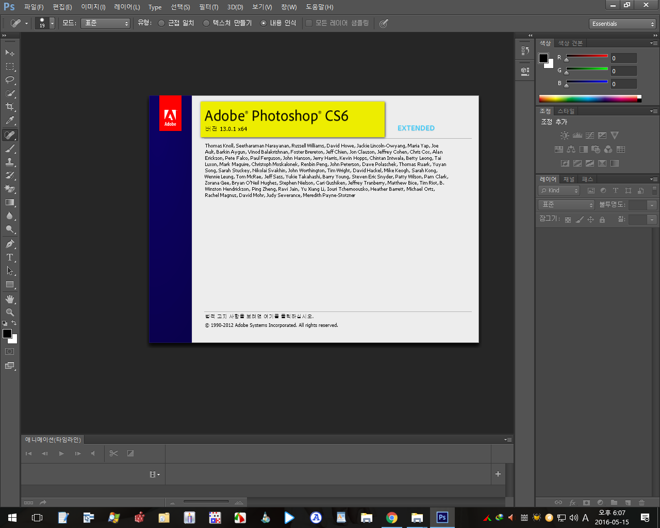Select the Eyedropper tool
The image size is (660, 528).
pos(10,121)
